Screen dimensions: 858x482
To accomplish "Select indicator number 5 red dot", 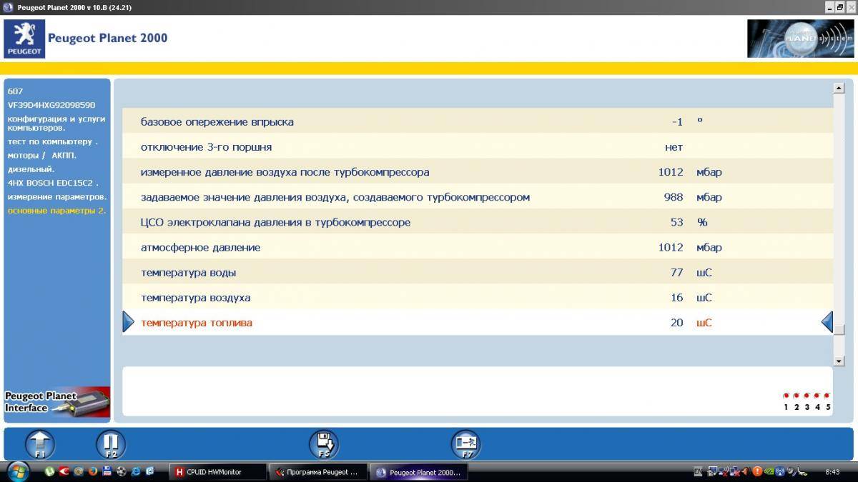I will (x=827, y=396).
